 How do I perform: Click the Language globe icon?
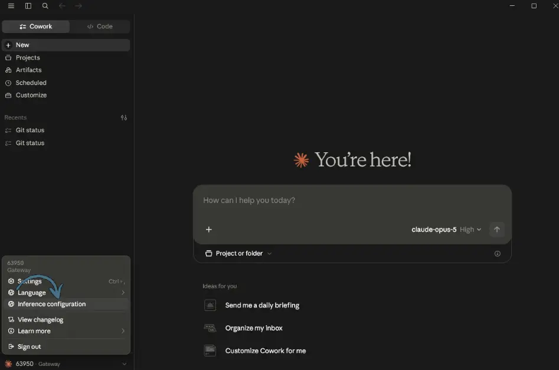[11, 293]
